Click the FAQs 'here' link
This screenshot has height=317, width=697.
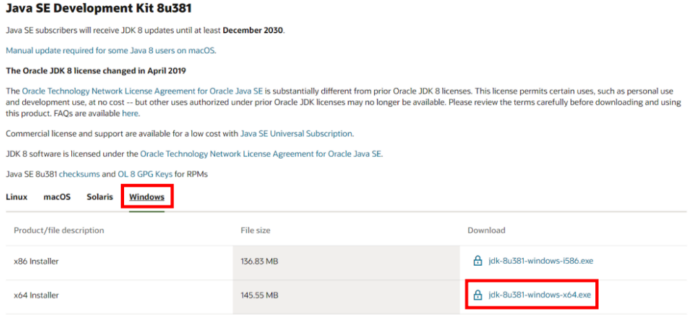130,113
